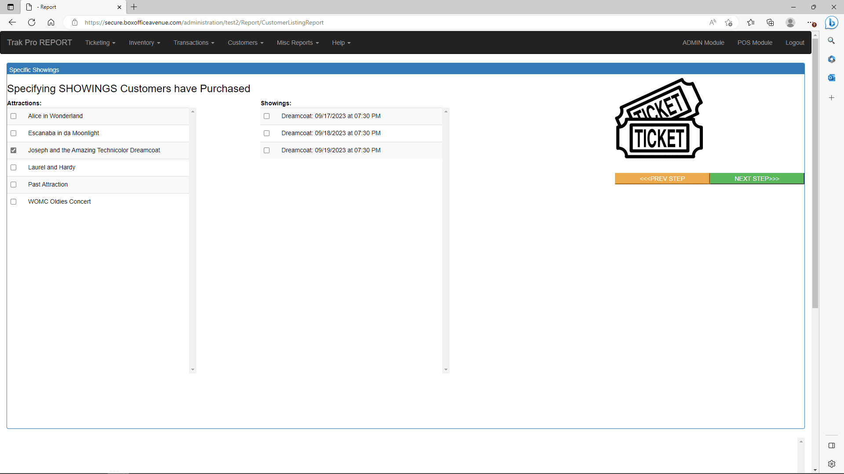Open Bing chat sidebar icon
The width and height of the screenshot is (844, 474).
(831, 22)
